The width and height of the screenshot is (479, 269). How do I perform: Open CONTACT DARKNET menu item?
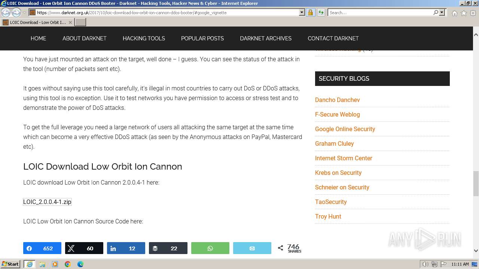[x=333, y=38]
